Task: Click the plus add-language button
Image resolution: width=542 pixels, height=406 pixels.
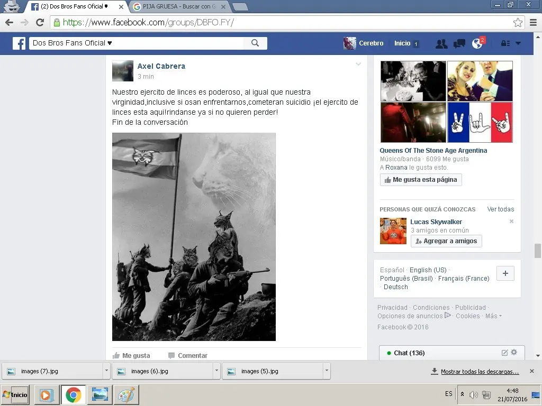Action: coord(505,273)
